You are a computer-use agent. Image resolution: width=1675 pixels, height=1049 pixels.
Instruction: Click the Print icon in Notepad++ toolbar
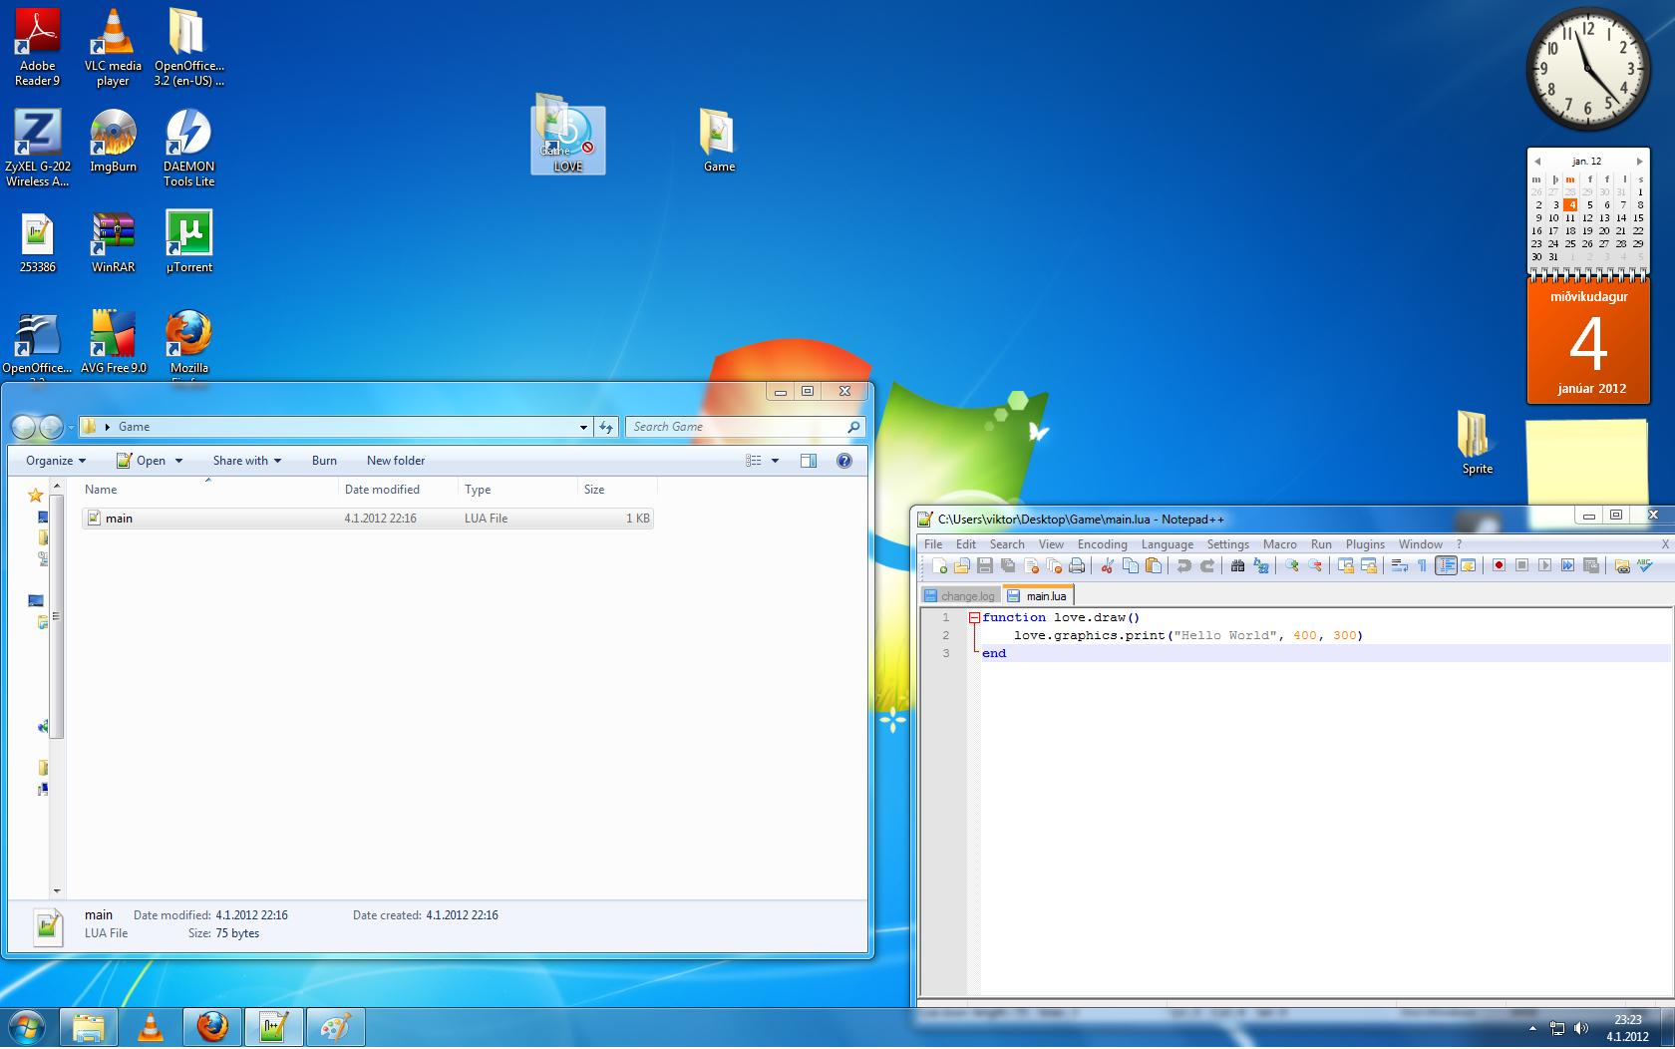pos(1077,565)
